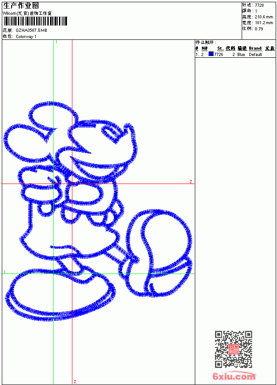Click the intersection of the two red guide lines
277x385 pixels.
(72, 184)
